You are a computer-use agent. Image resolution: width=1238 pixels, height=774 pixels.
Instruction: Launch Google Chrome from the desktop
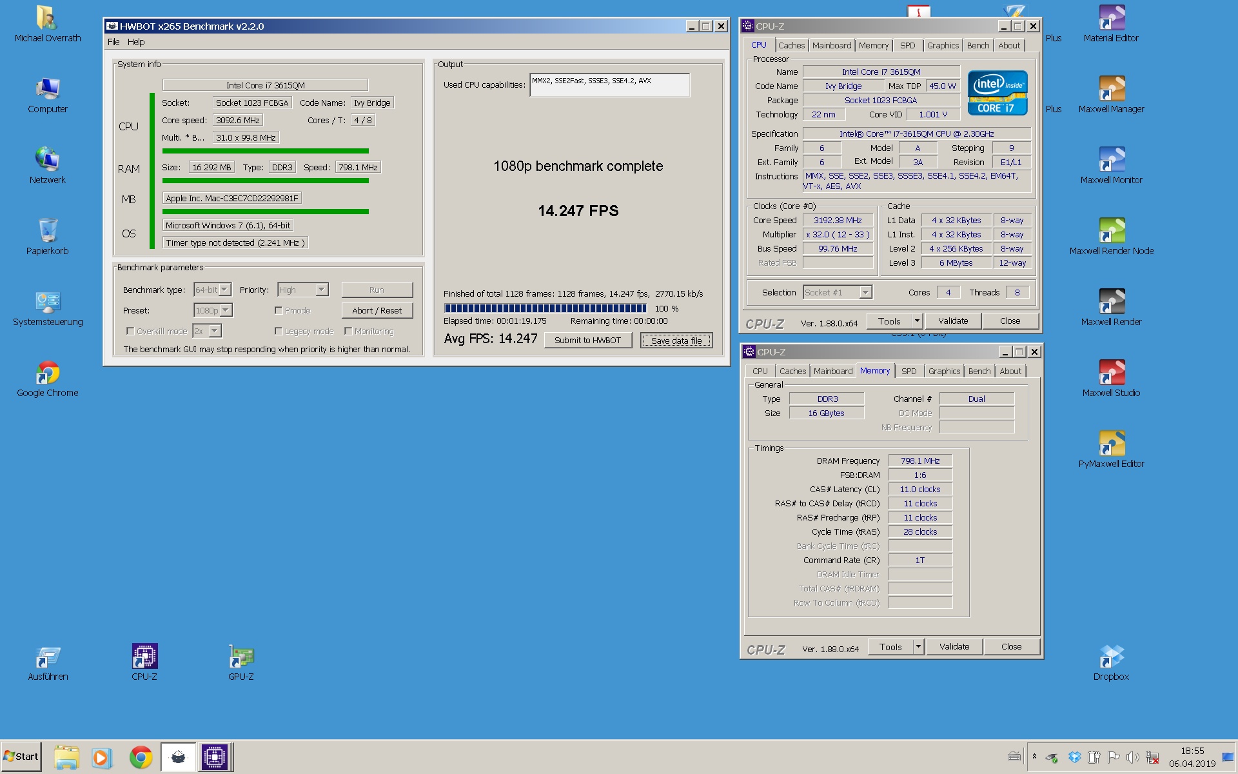point(48,379)
